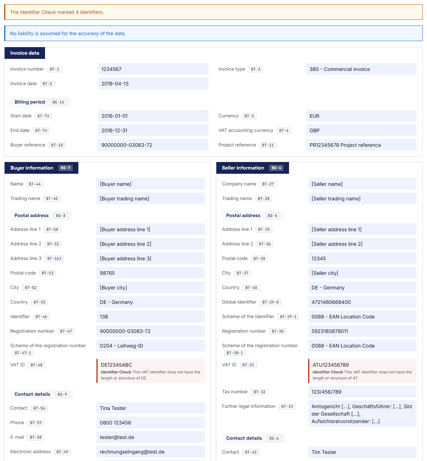Click the [Seller trading name] value

pyautogui.click(x=362, y=199)
